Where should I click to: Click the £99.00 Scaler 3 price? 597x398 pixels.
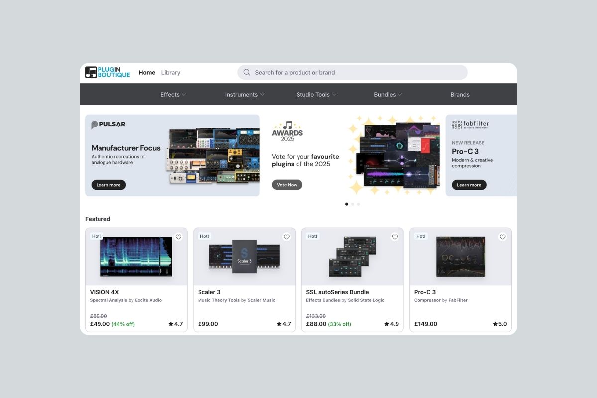(x=208, y=324)
